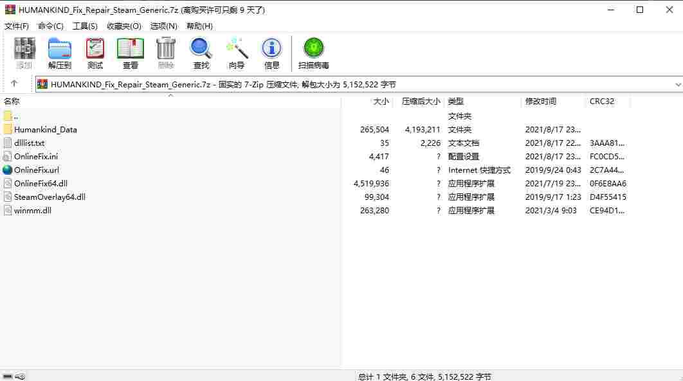This screenshot has width=683, height=381.
Task: Select the SteamOverlay64.dll file icon
Action: 8,197
